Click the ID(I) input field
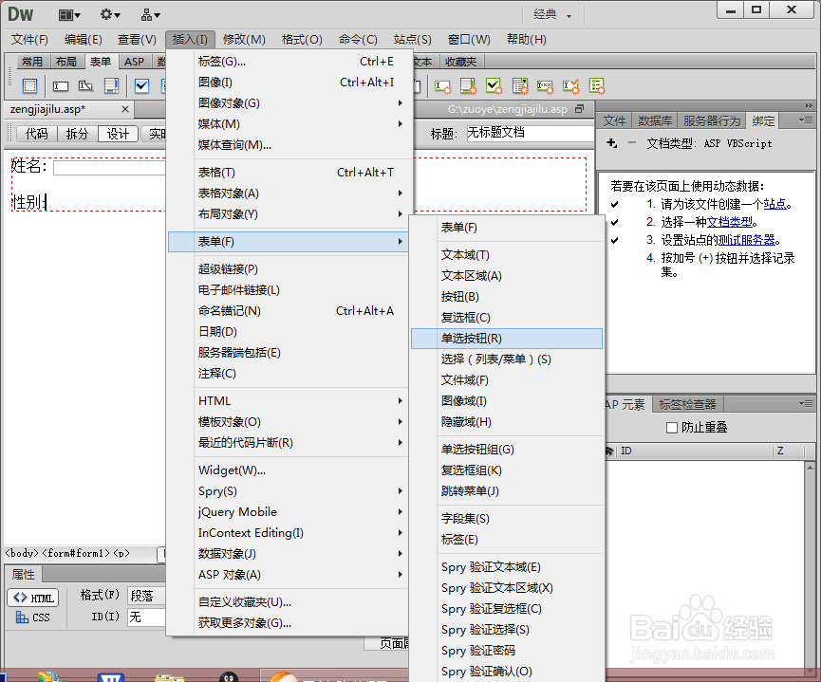This screenshot has width=821, height=682. [x=146, y=617]
